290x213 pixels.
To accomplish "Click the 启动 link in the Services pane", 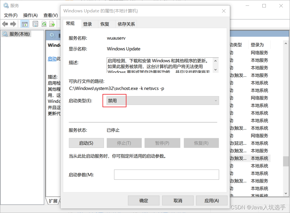I will point(52,59).
